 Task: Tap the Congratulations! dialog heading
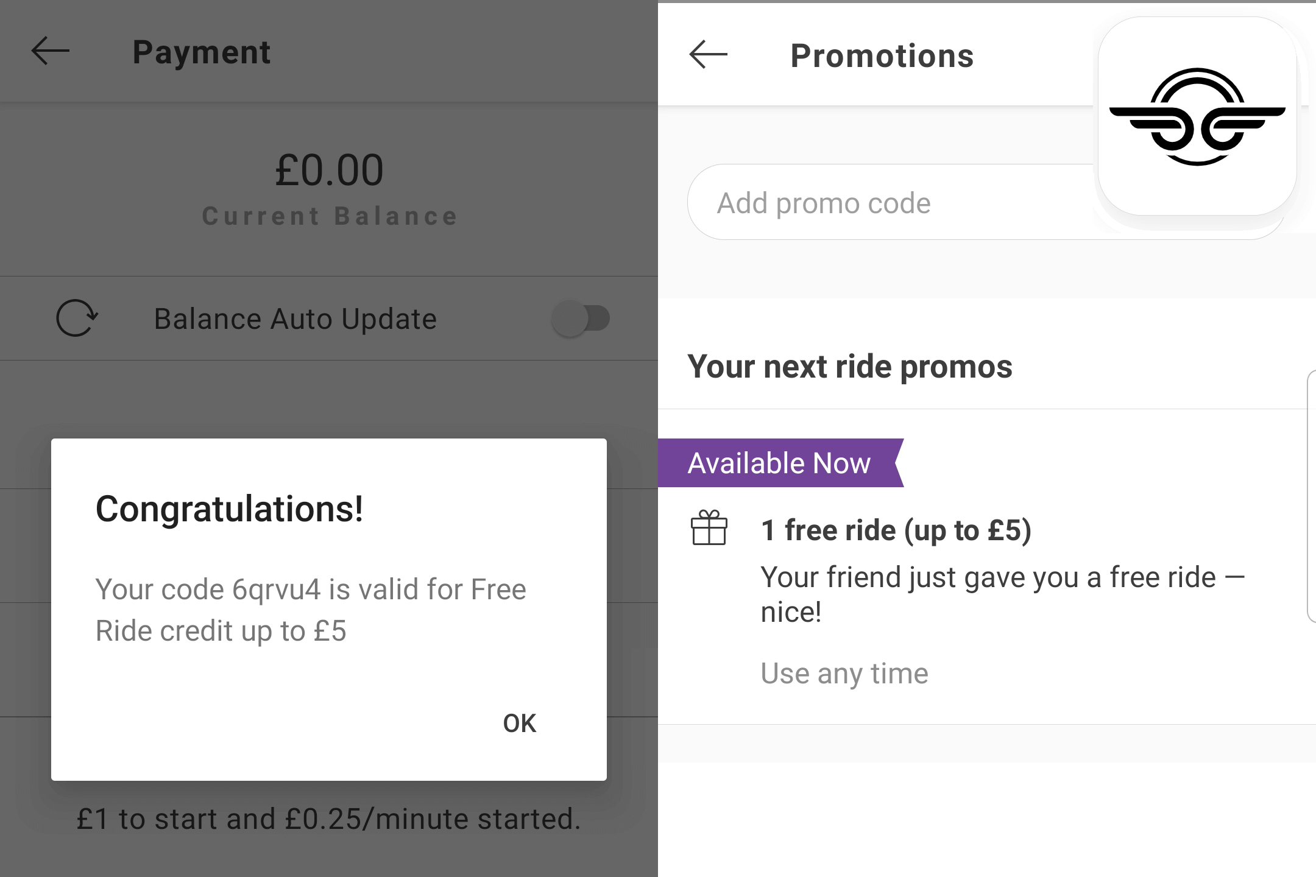click(229, 509)
